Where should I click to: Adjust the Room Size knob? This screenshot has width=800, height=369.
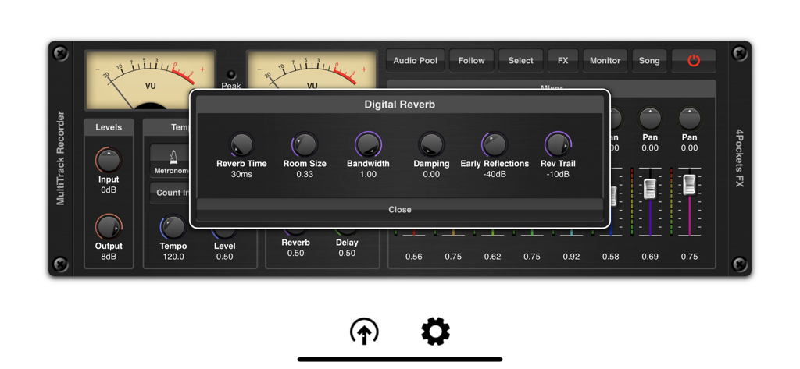point(305,145)
